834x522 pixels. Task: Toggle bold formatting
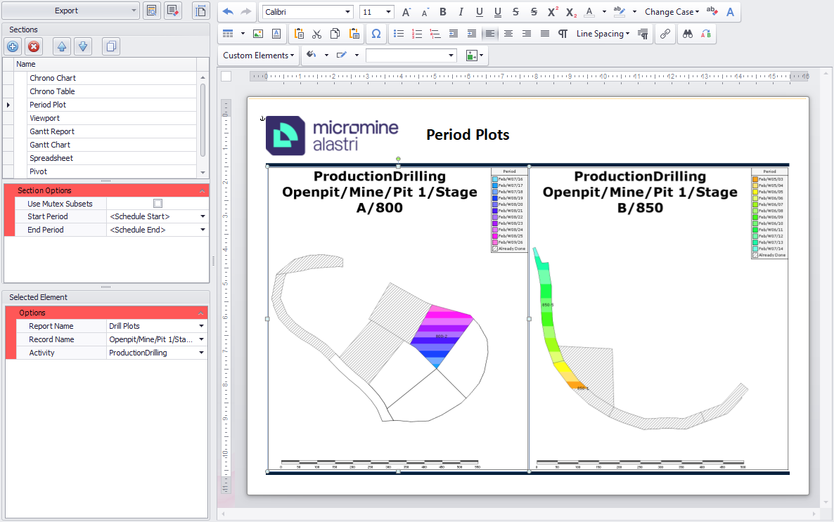click(x=443, y=12)
